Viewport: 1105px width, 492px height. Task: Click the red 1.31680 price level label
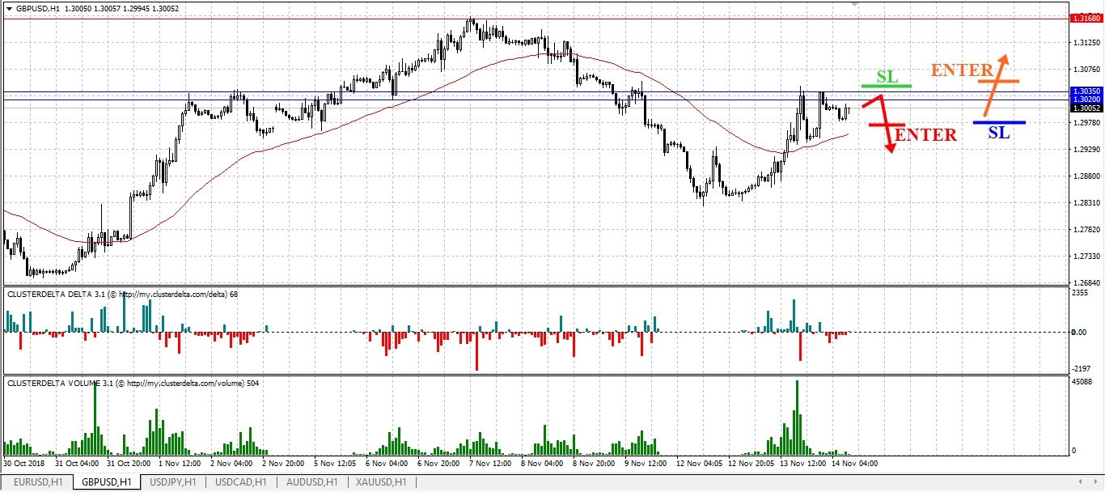pyautogui.click(x=1084, y=18)
